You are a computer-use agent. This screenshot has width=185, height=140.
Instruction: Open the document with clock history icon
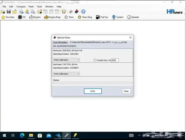[33, 12]
